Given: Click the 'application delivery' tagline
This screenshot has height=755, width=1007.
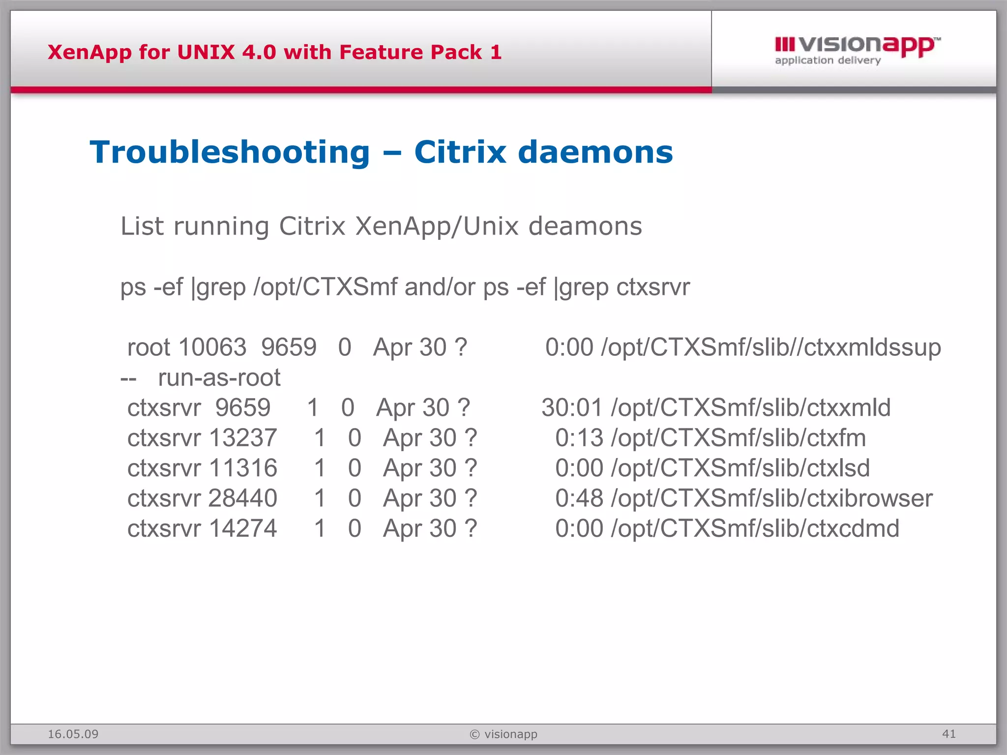Looking at the screenshot, I should [828, 60].
